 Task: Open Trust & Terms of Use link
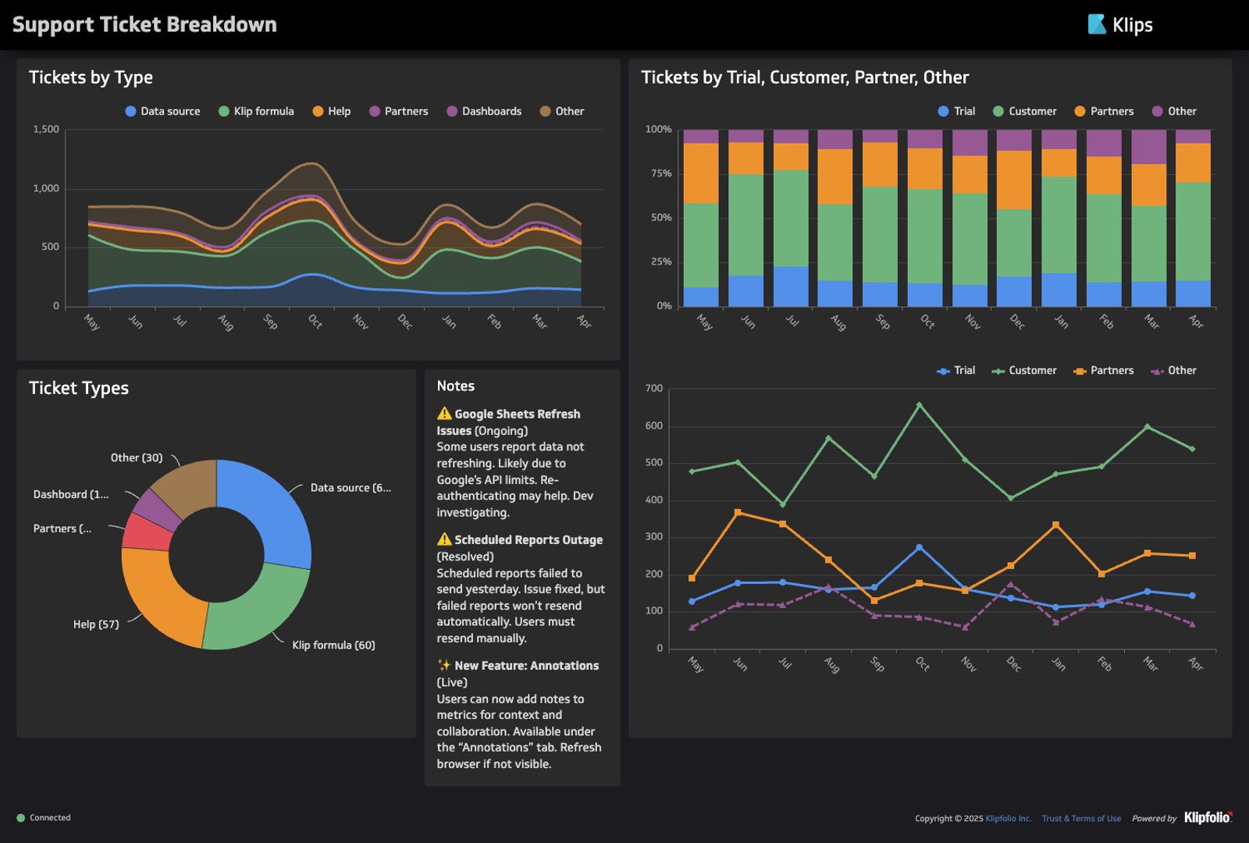tap(1081, 819)
